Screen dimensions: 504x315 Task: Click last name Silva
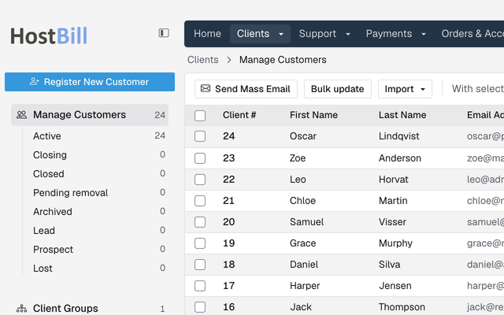point(390,265)
